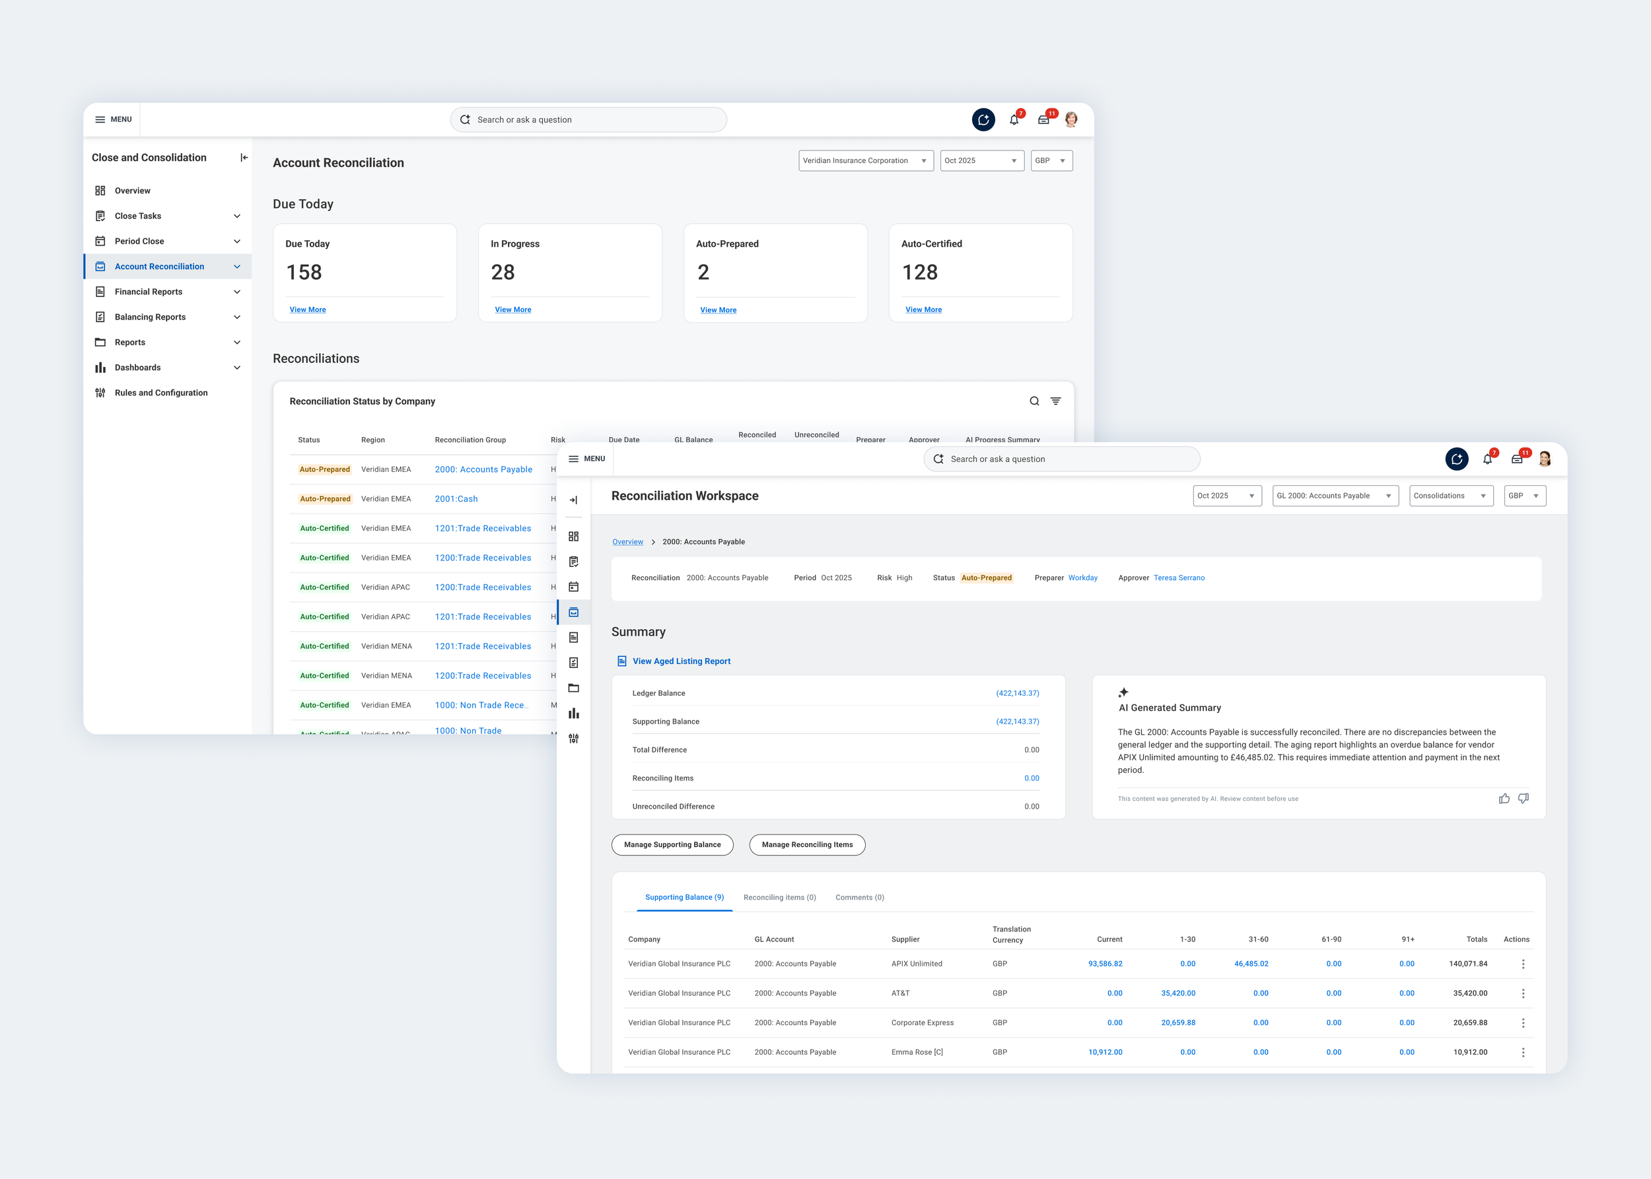Click Overview breadcrumb link

click(627, 543)
